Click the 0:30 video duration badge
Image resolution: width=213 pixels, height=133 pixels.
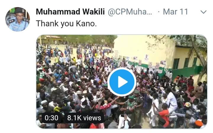(51, 118)
